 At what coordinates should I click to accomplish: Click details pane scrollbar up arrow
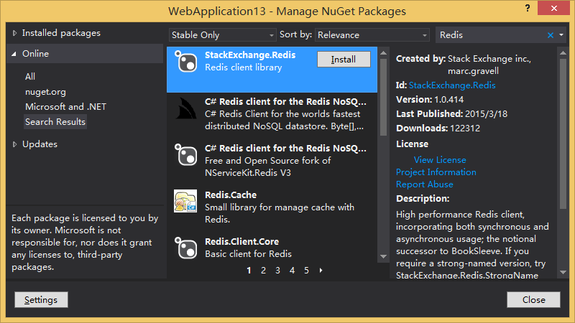point(563,53)
